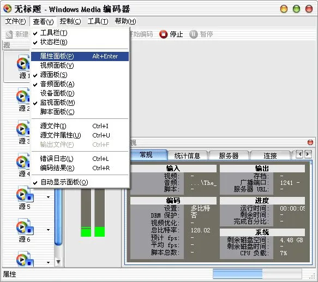Select the Source 2 media icon

[x=23, y=95]
